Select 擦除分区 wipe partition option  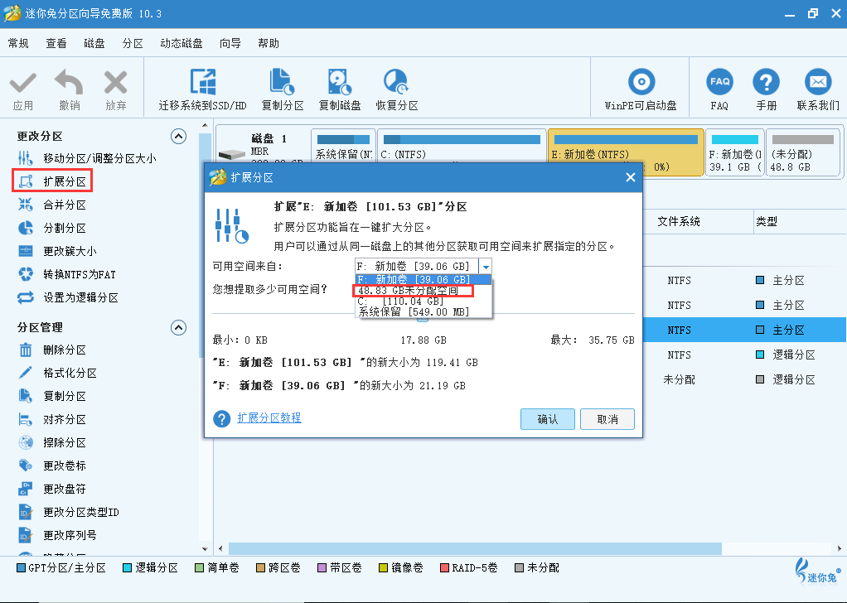(52, 442)
